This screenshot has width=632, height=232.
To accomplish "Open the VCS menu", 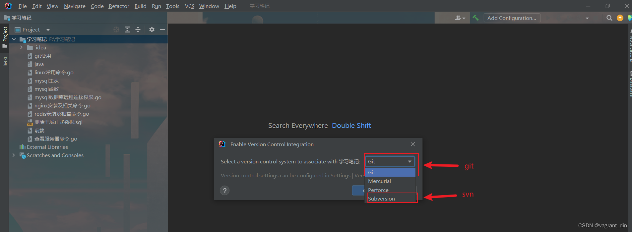I will 190,6.
